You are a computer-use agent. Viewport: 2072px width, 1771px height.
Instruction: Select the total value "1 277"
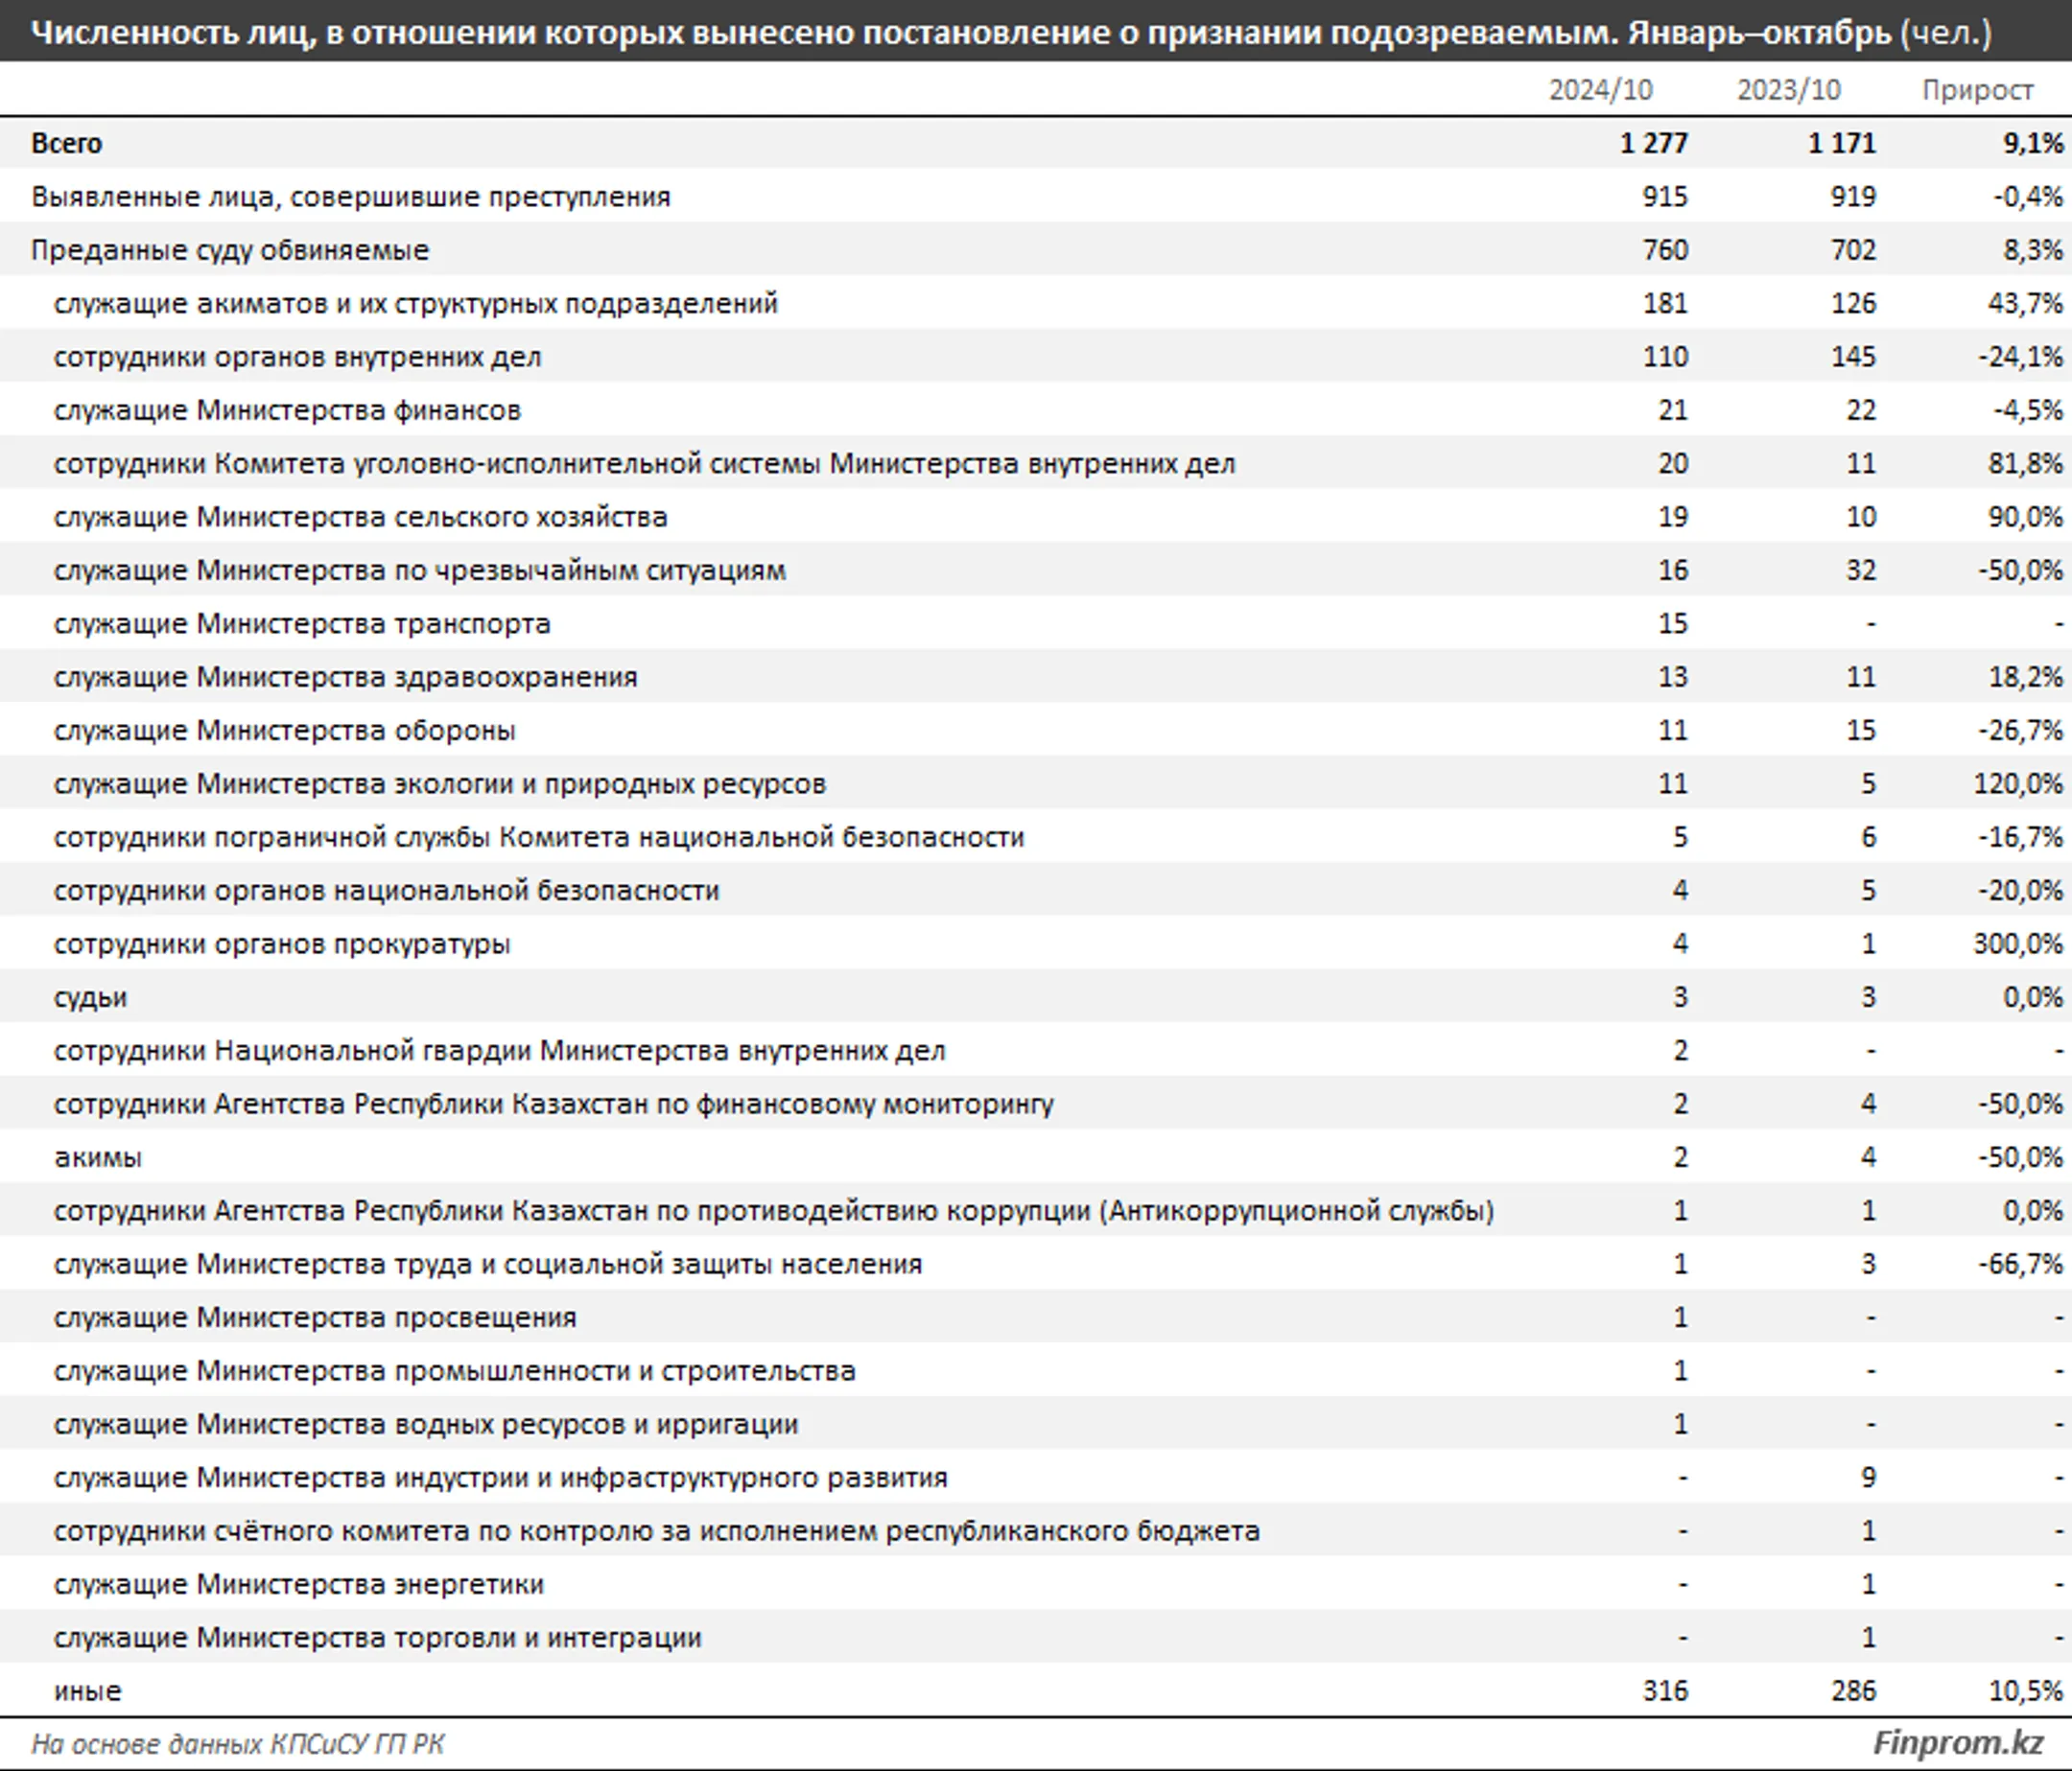(1654, 144)
